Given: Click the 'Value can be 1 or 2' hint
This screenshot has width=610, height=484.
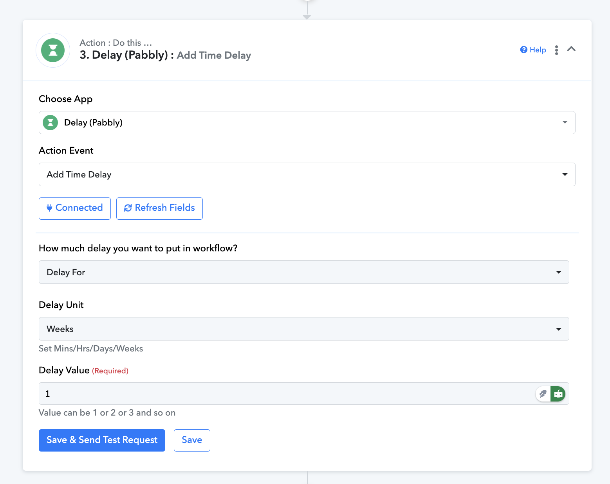Looking at the screenshot, I should [107, 412].
